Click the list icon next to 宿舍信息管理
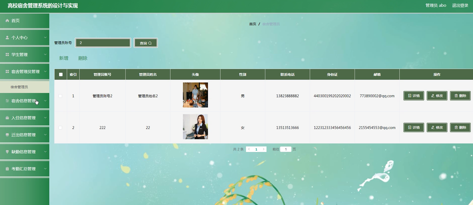Viewport: 473px width, 205px height. click(x=7, y=101)
